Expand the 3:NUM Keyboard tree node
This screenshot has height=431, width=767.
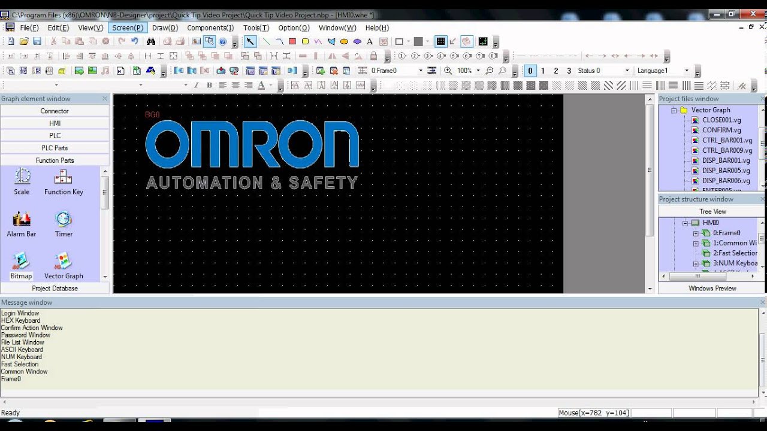tap(696, 263)
